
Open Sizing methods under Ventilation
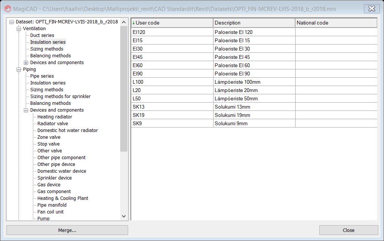(x=46, y=49)
